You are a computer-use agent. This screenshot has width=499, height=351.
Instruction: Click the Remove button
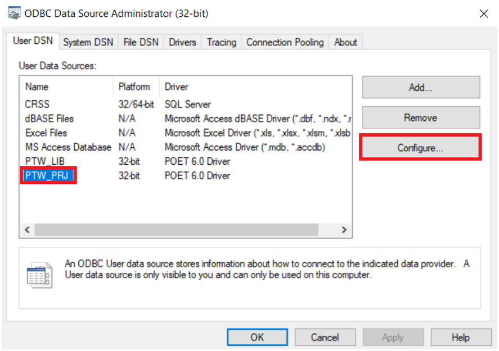(420, 118)
